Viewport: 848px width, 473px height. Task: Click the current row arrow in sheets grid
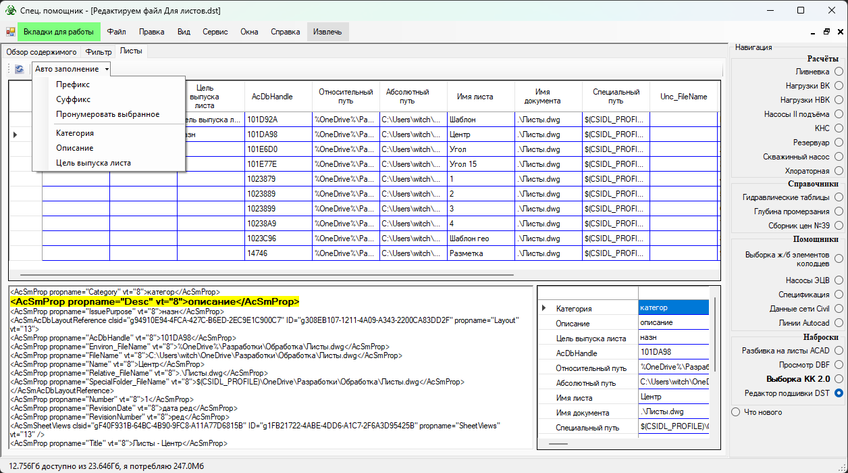(16, 134)
